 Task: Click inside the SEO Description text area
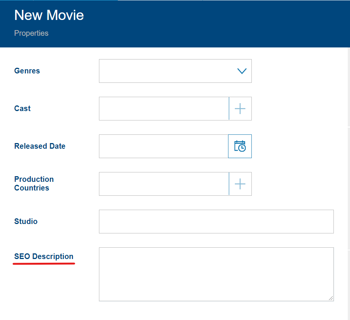click(x=216, y=274)
